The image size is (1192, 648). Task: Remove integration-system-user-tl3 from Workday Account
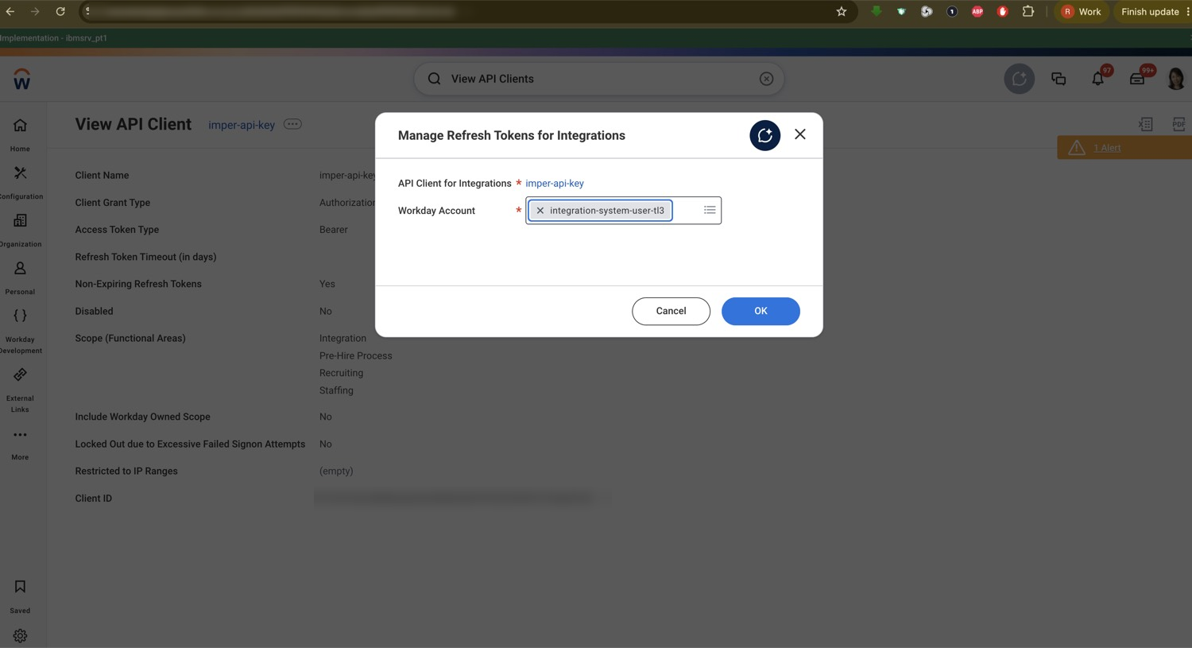click(540, 211)
